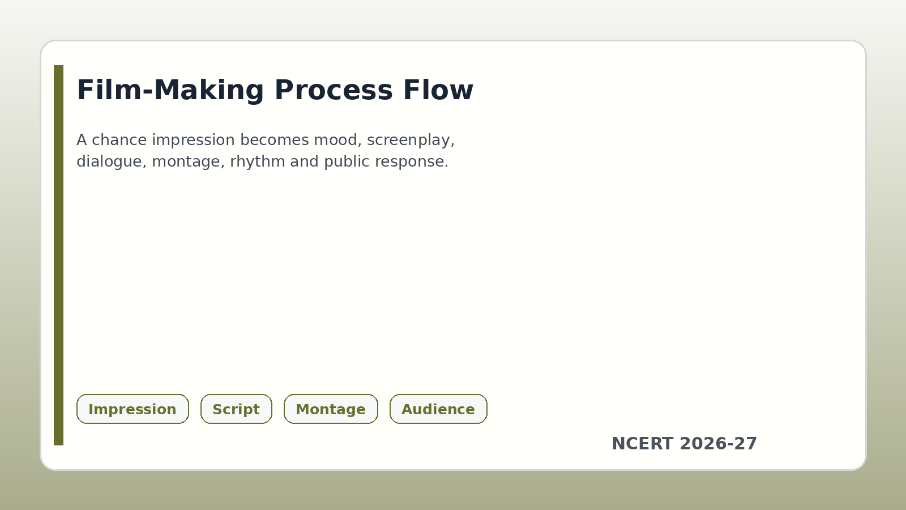This screenshot has width=906, height=510.
Task: Open the Audience tag pill
Action: point(438,409)
